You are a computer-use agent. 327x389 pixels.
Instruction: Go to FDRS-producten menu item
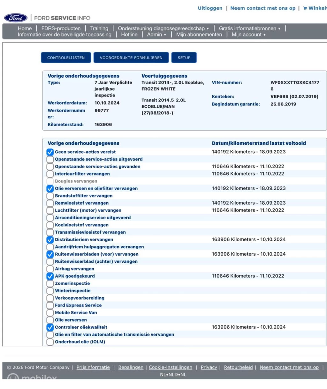(61, 28)
